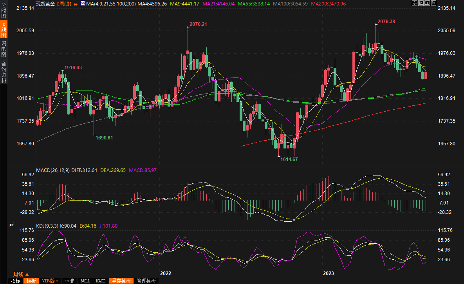Open MA(4,9,21,55,100,200) parameter settings
Screen dimensions: 464x284
point(111,4)
